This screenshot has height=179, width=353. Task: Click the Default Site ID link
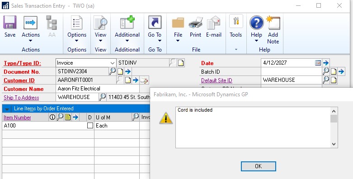(x=217, y=80)
